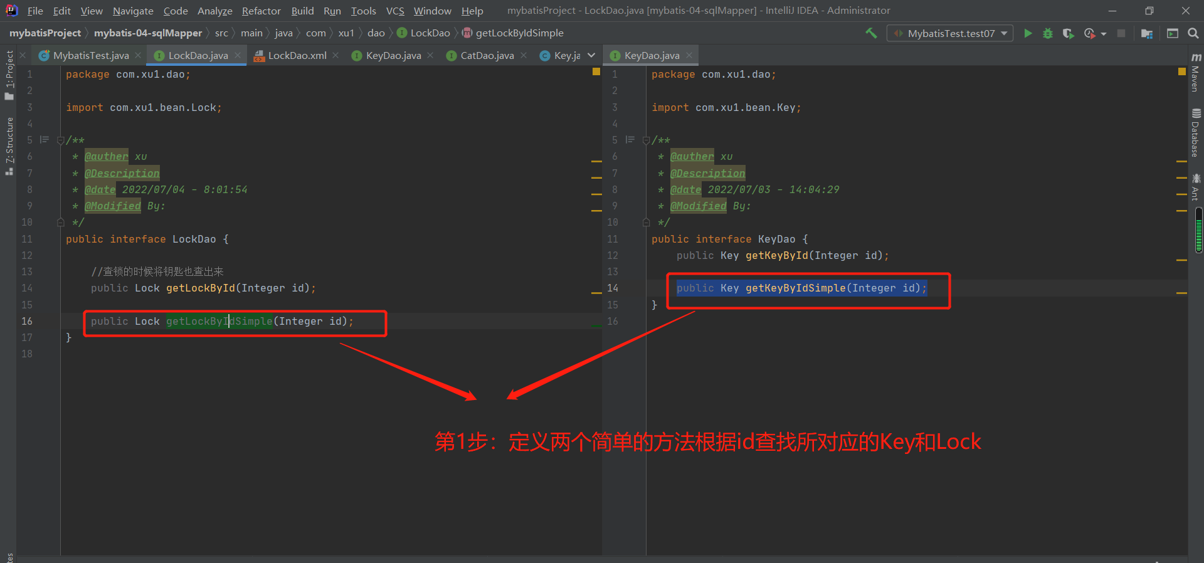
Task: Open the Project Structure dialog icon
Action: (x=1147, y=33)
